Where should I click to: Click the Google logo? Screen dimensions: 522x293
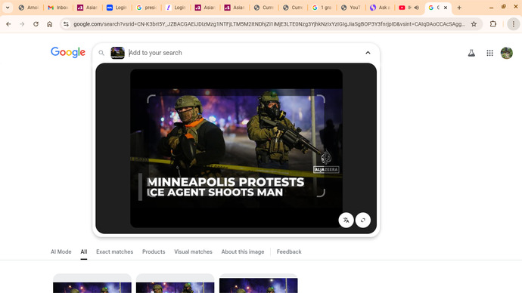pyautogui.click(x=68, y=53)
